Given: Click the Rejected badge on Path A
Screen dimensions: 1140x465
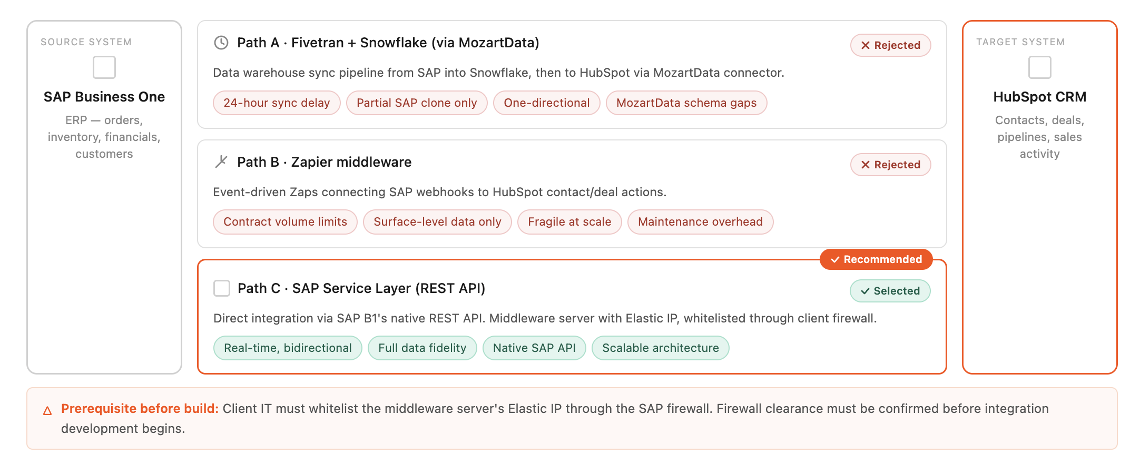Looking at the screenshot, I should click(891, 45).
